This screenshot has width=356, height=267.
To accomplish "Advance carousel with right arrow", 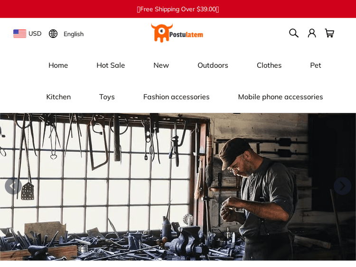I will point(342,186).
